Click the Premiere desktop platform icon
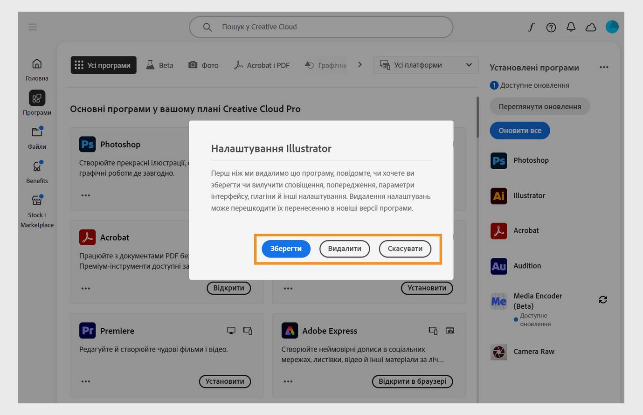This screenshot has height=415, width=643. [231, 331]
